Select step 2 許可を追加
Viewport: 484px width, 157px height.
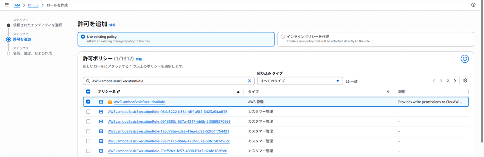coord(22,39)
